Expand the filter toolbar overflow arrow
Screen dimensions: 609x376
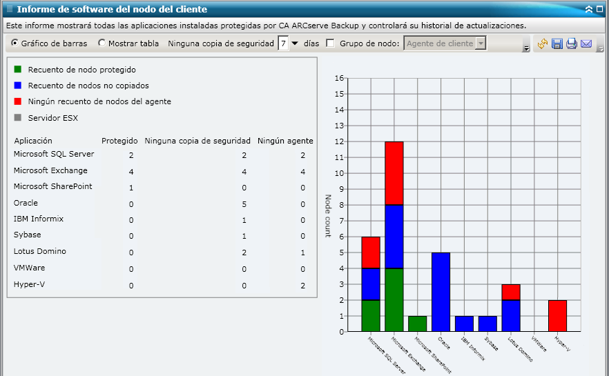click(x=526, y=48)
